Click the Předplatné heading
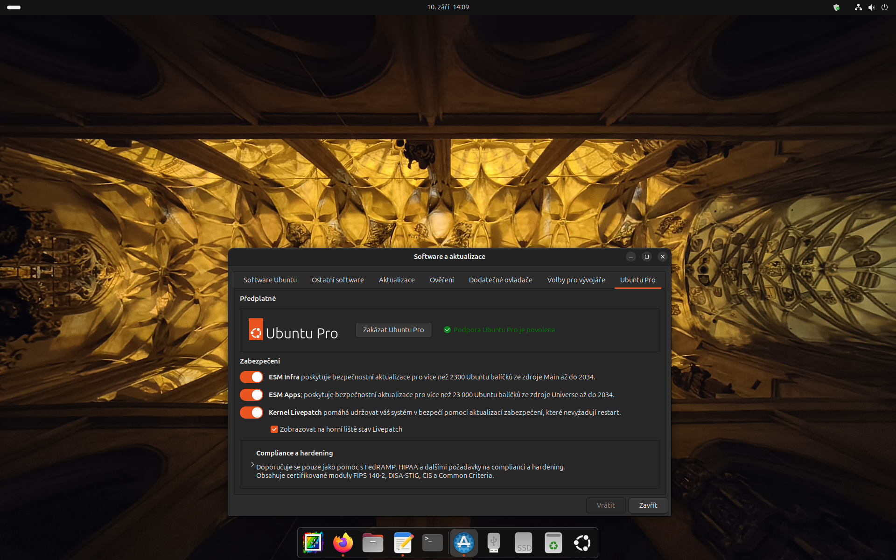 258,299
